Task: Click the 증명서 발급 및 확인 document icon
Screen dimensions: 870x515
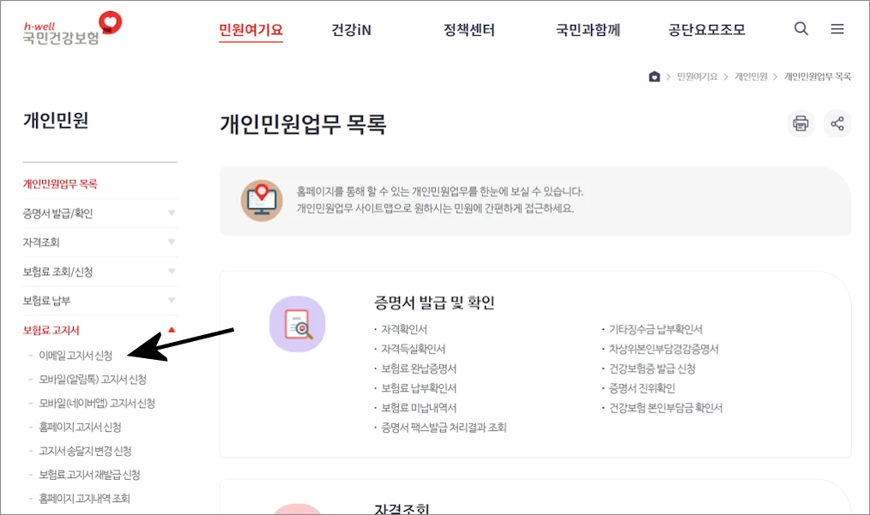Action: [298, 324]
